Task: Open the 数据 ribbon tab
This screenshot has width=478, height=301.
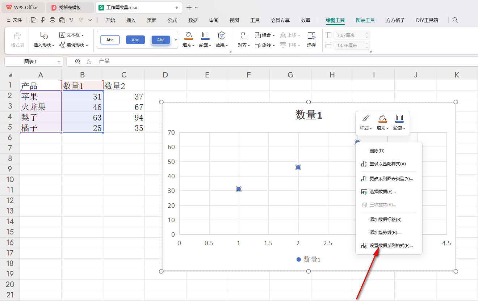Action: [193, 20]
